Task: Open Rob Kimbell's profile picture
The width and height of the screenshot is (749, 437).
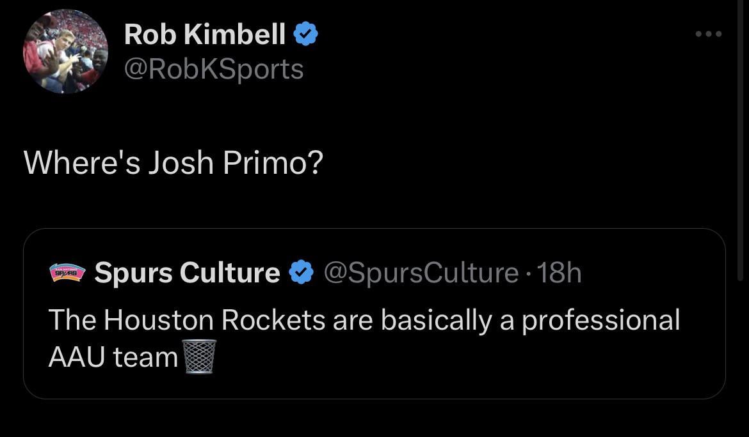Action: click(65, 52)
